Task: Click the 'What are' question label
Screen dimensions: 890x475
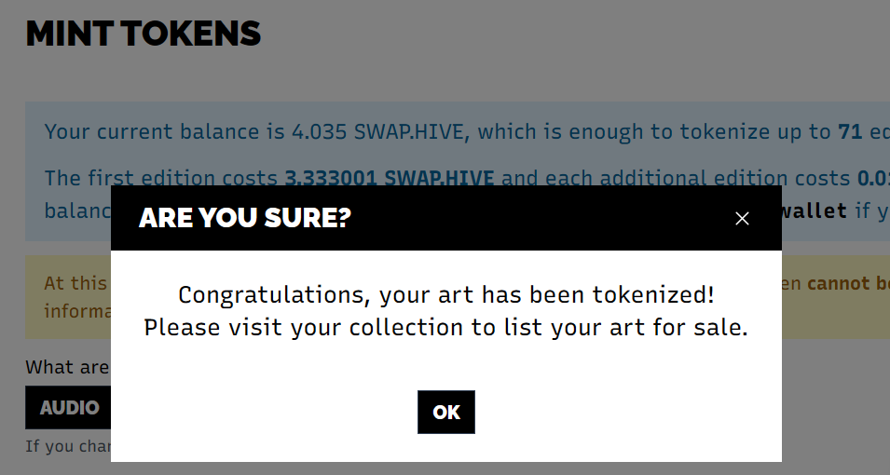Action: (67, 367)
